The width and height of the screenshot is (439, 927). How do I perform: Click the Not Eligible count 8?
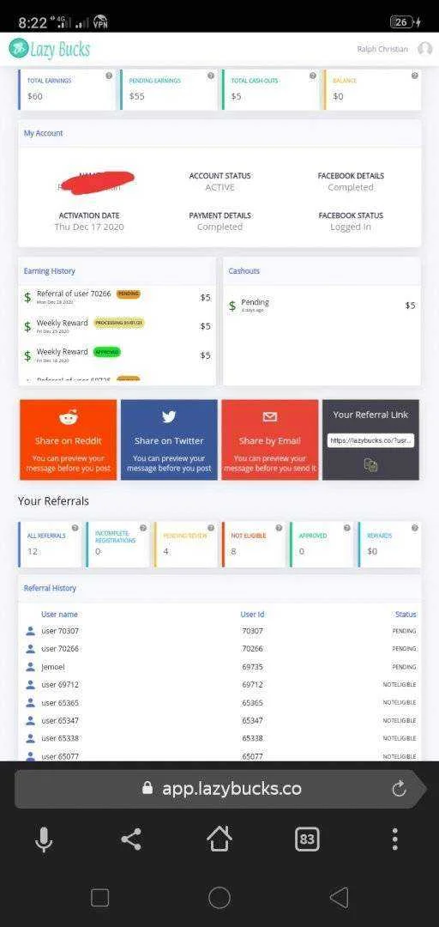point(234,551)
